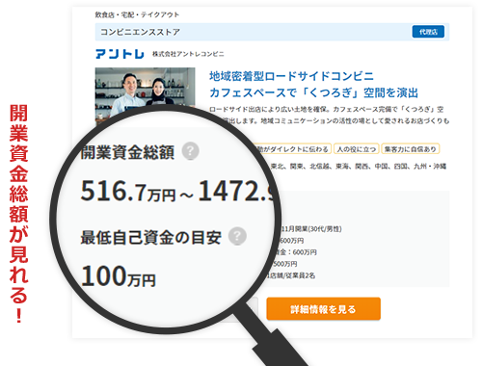Click the blue 代理店 badge

(x=428, y=32)
